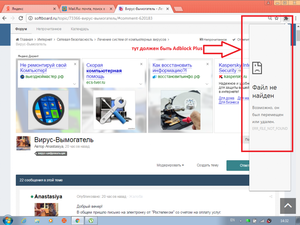Switch to the Яндекс browser tab

pyautogui.click(x=30, y=9)
